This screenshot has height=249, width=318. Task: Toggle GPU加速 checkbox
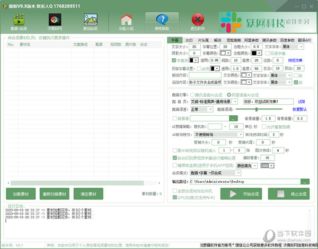point(175,197)
